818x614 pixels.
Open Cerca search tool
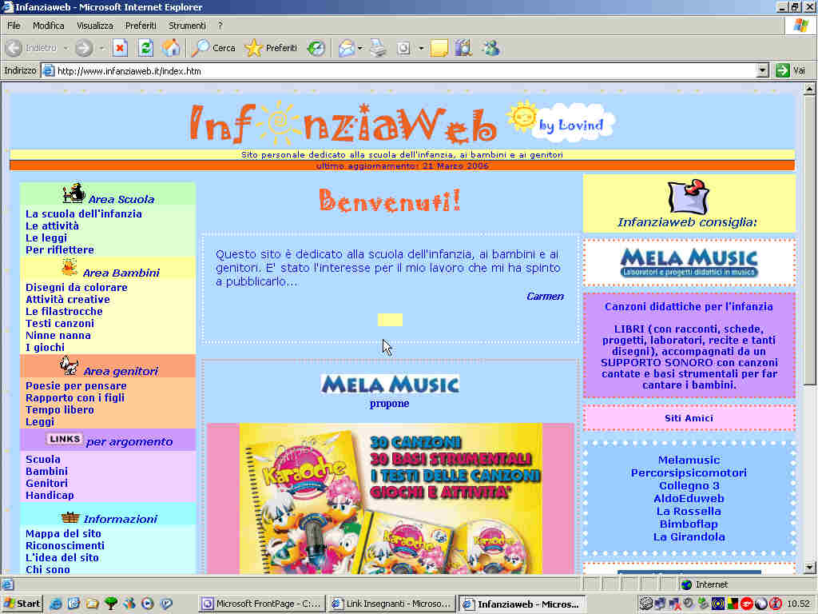213,48
